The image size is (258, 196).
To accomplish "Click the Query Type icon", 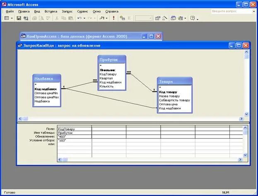I will click(x=102, y=18).
